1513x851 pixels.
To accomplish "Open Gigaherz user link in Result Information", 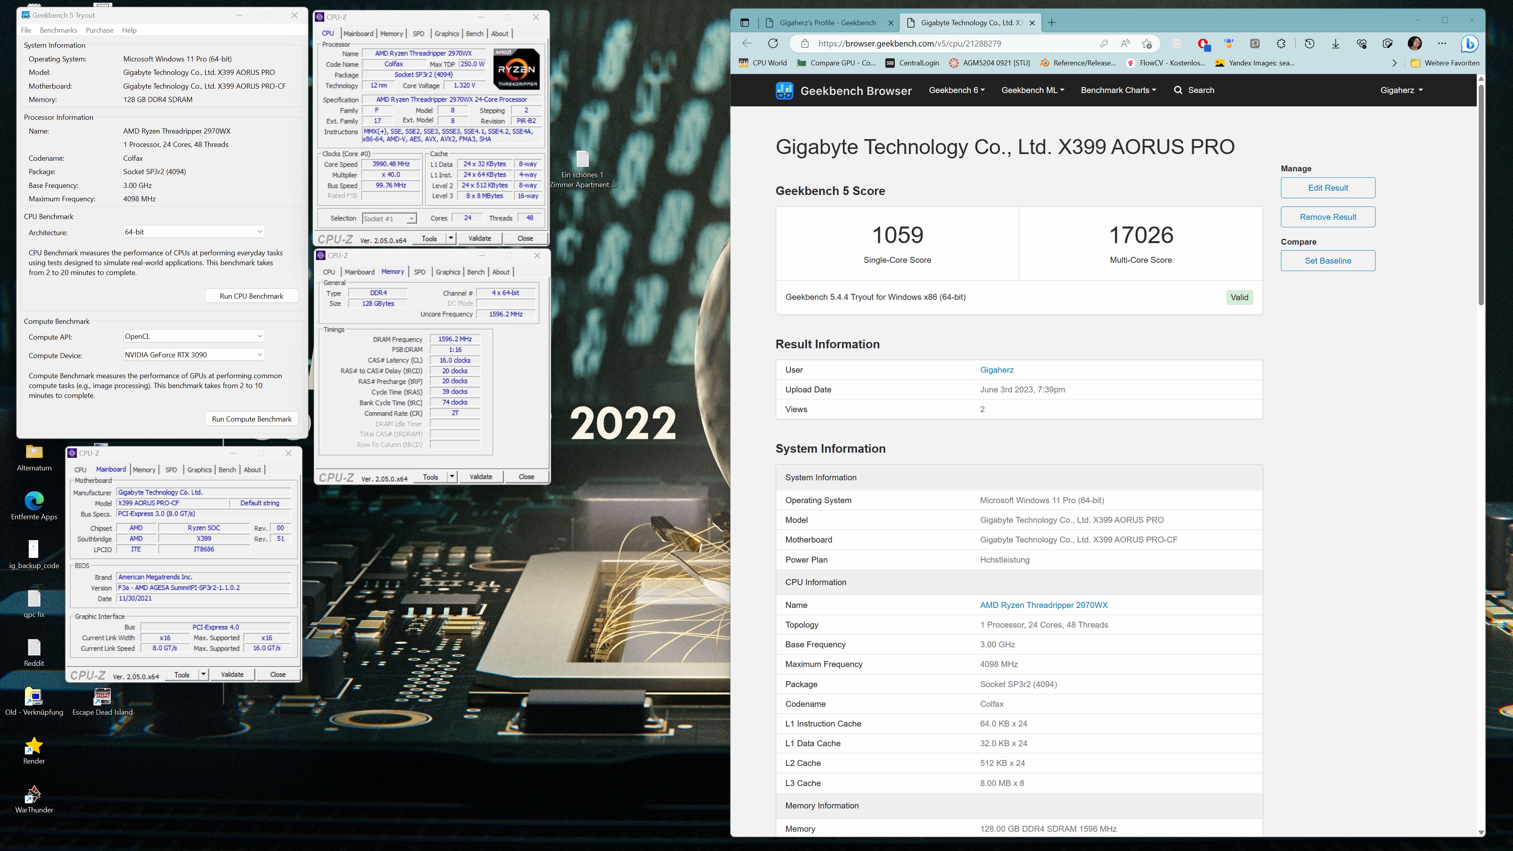I will tap(997, 370).
